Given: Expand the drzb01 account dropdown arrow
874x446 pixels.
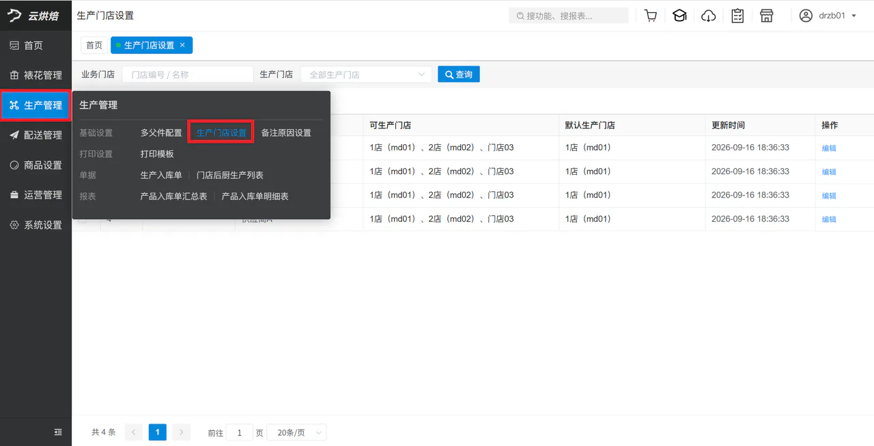Looking at the screenshot, I should [854, 16].
